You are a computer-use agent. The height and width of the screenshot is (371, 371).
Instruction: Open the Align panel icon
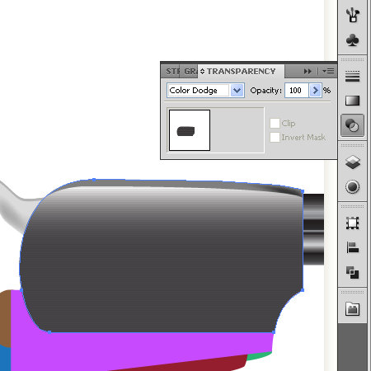point(352,247)
